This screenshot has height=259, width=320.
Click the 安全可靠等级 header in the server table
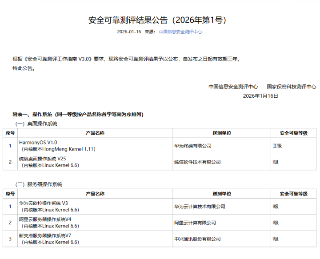(x=293, y=194)
